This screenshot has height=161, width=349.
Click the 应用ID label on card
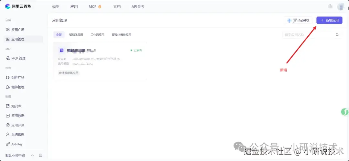[x=62, y=59]
